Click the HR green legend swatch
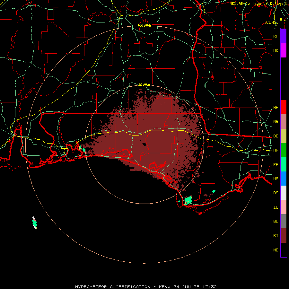 tap(284, 150)
